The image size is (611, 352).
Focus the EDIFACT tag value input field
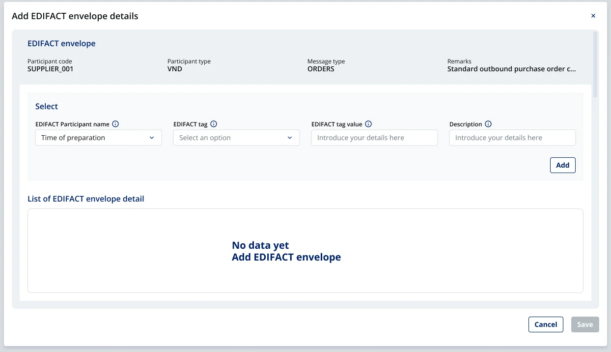(374, 138)
